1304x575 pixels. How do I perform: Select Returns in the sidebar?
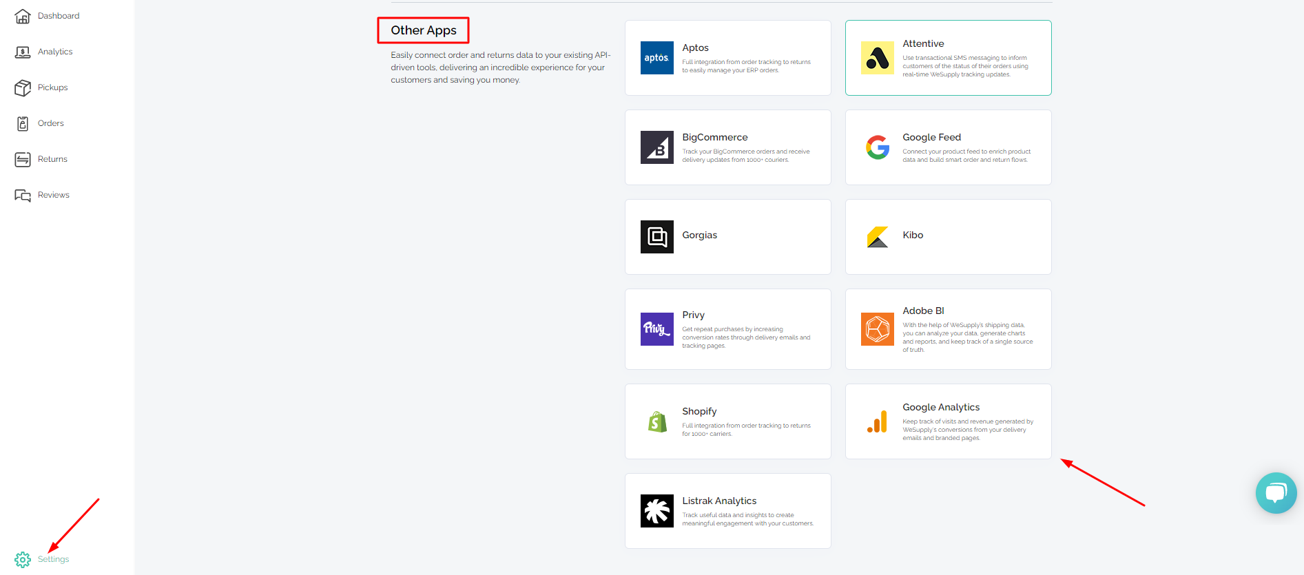pyautogui.click(x=52, y=159)
